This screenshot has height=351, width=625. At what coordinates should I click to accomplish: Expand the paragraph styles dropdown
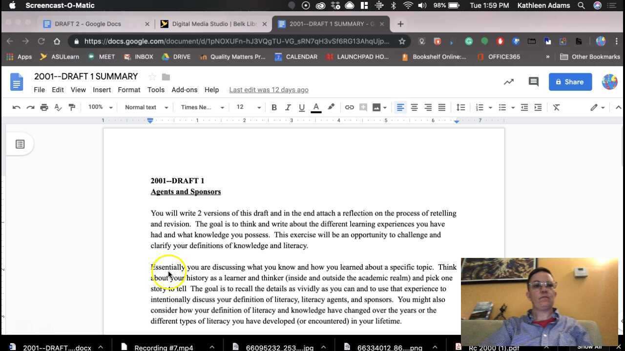tap(145, 107)
